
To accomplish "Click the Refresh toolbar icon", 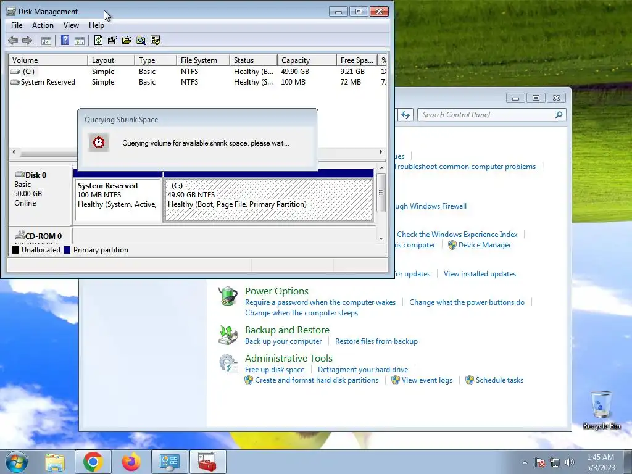I will point(98,40).
